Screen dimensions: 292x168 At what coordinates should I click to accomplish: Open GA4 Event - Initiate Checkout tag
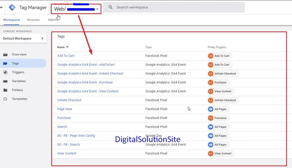pos(90,73)
